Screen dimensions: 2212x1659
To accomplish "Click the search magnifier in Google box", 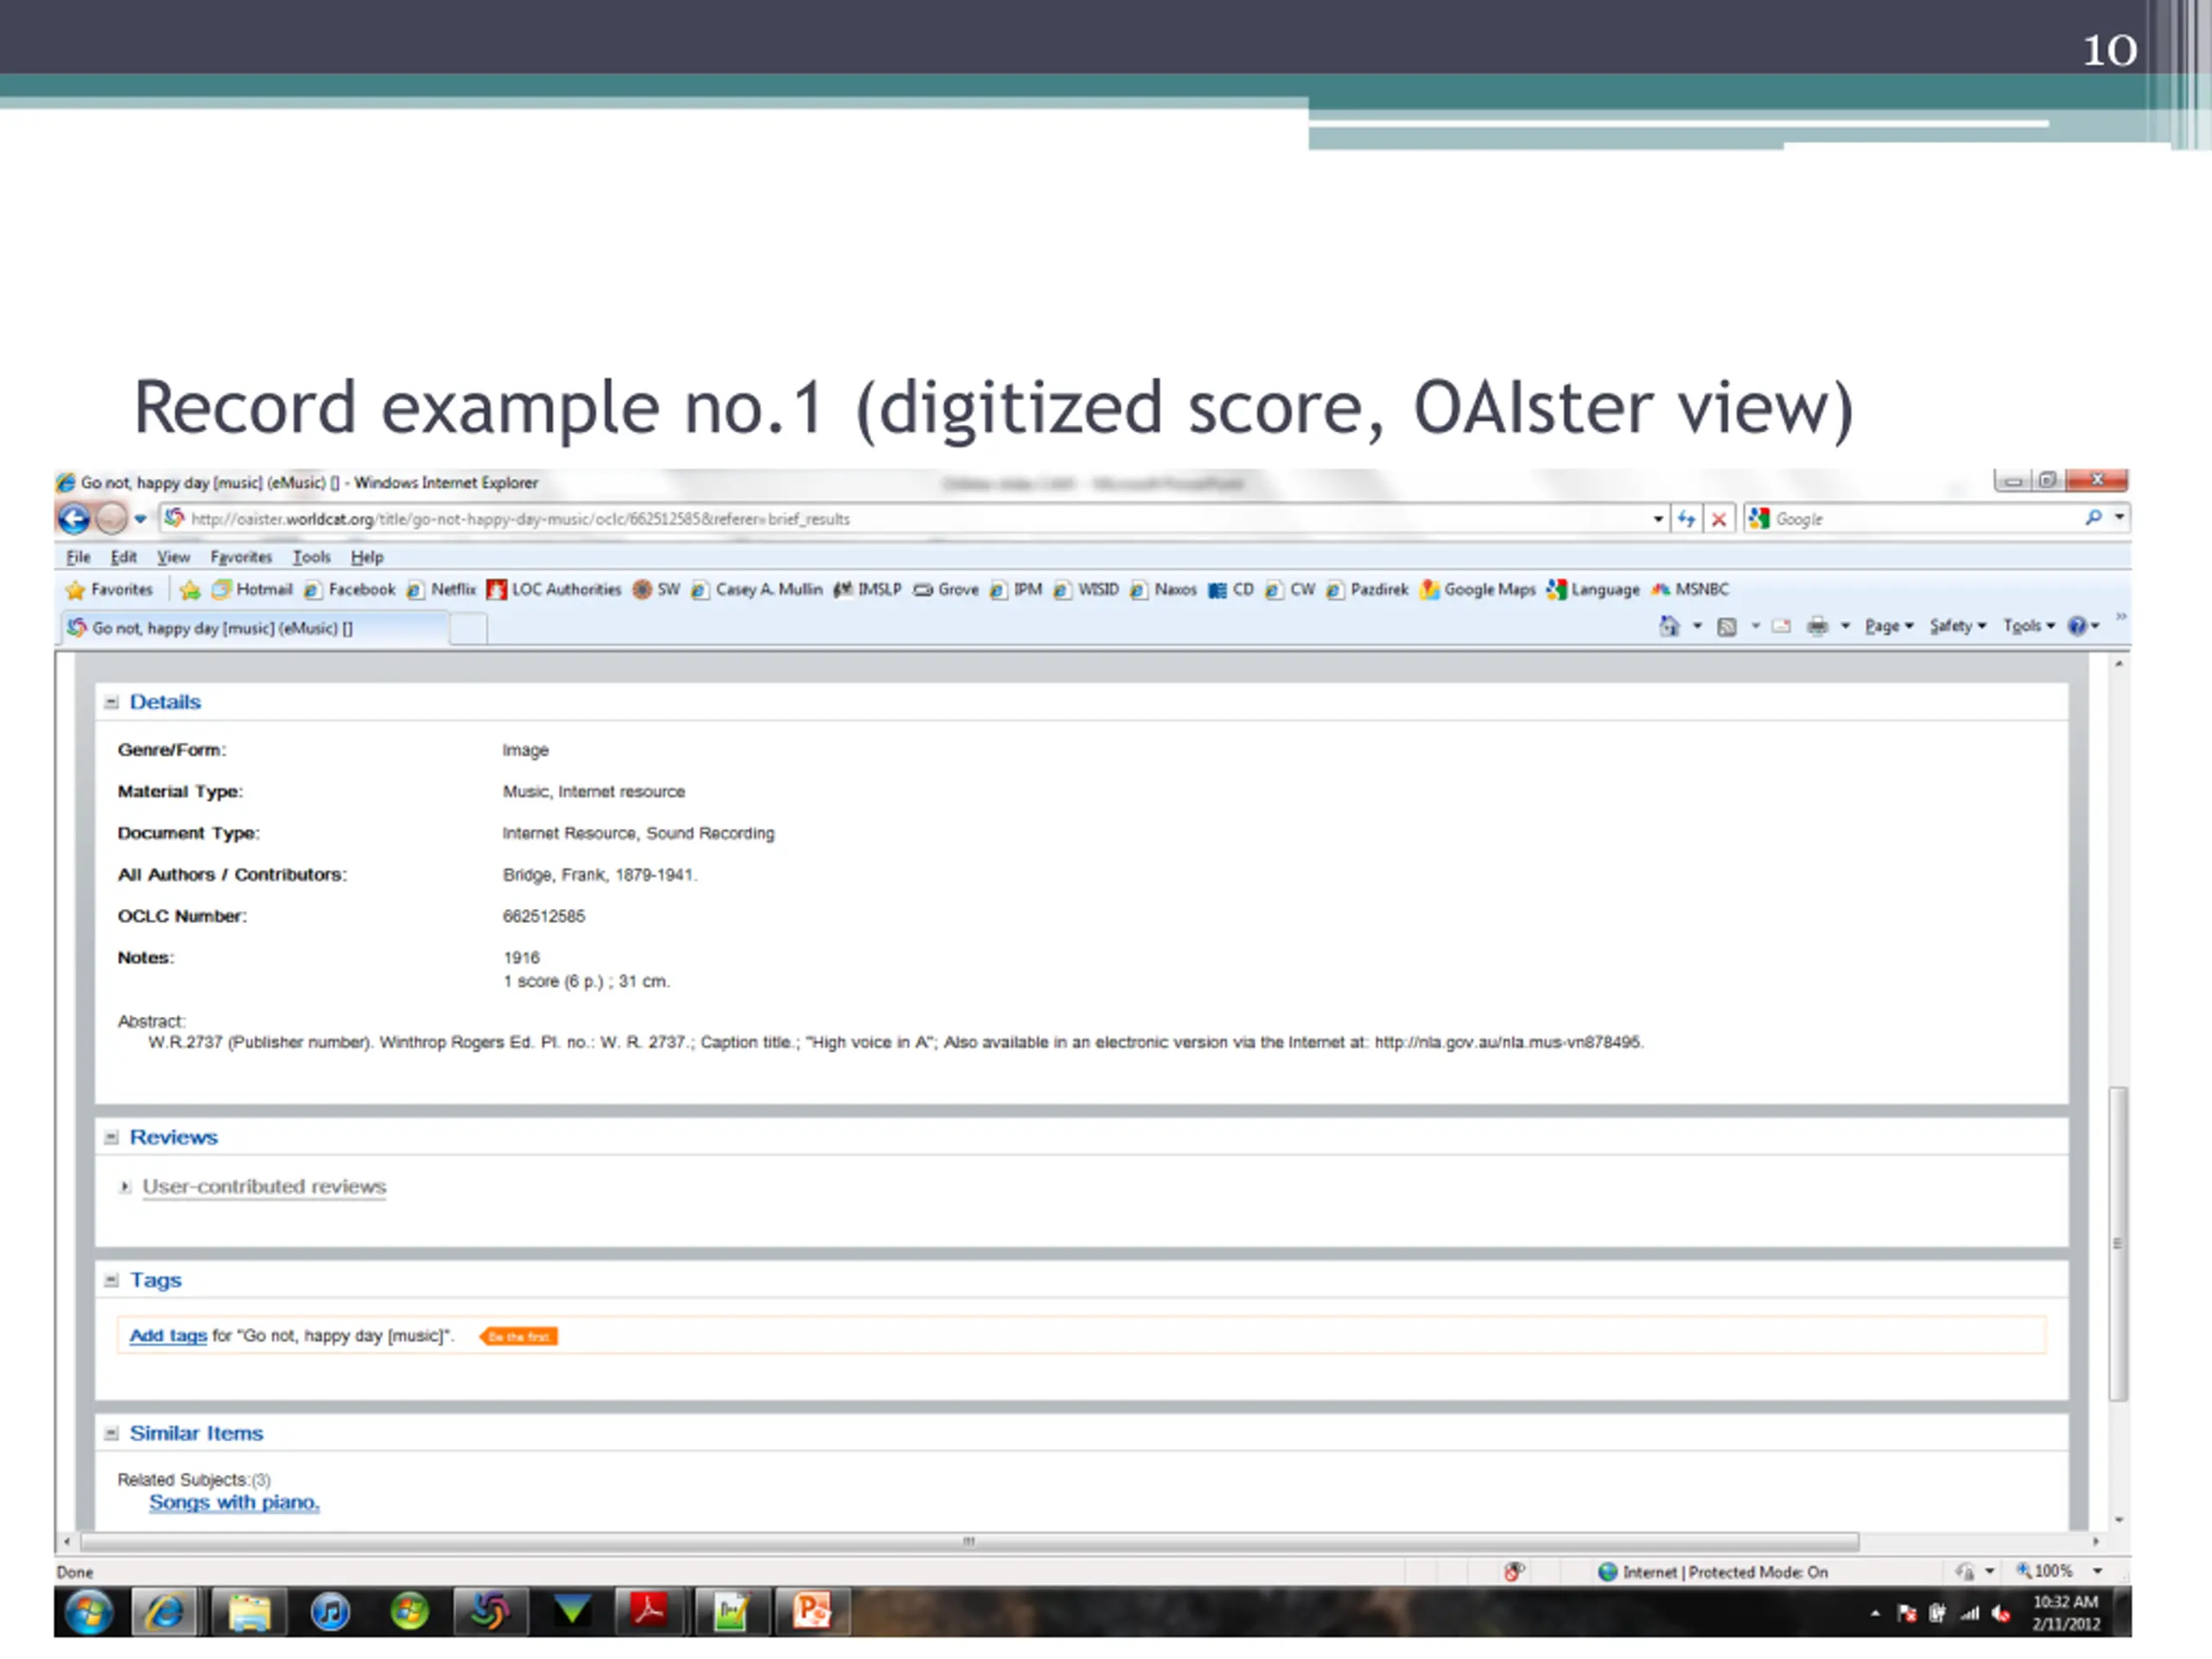I will 2093,518.
